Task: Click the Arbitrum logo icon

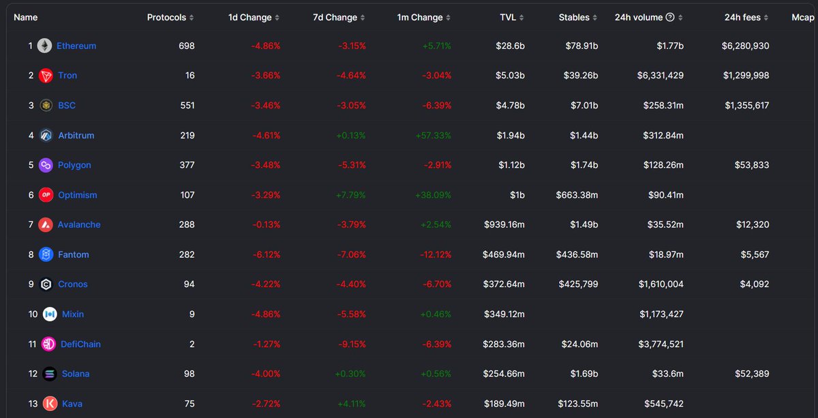Action: (x=45, y=135)
